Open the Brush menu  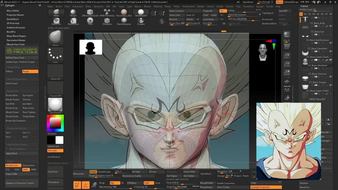pos(59,7)
